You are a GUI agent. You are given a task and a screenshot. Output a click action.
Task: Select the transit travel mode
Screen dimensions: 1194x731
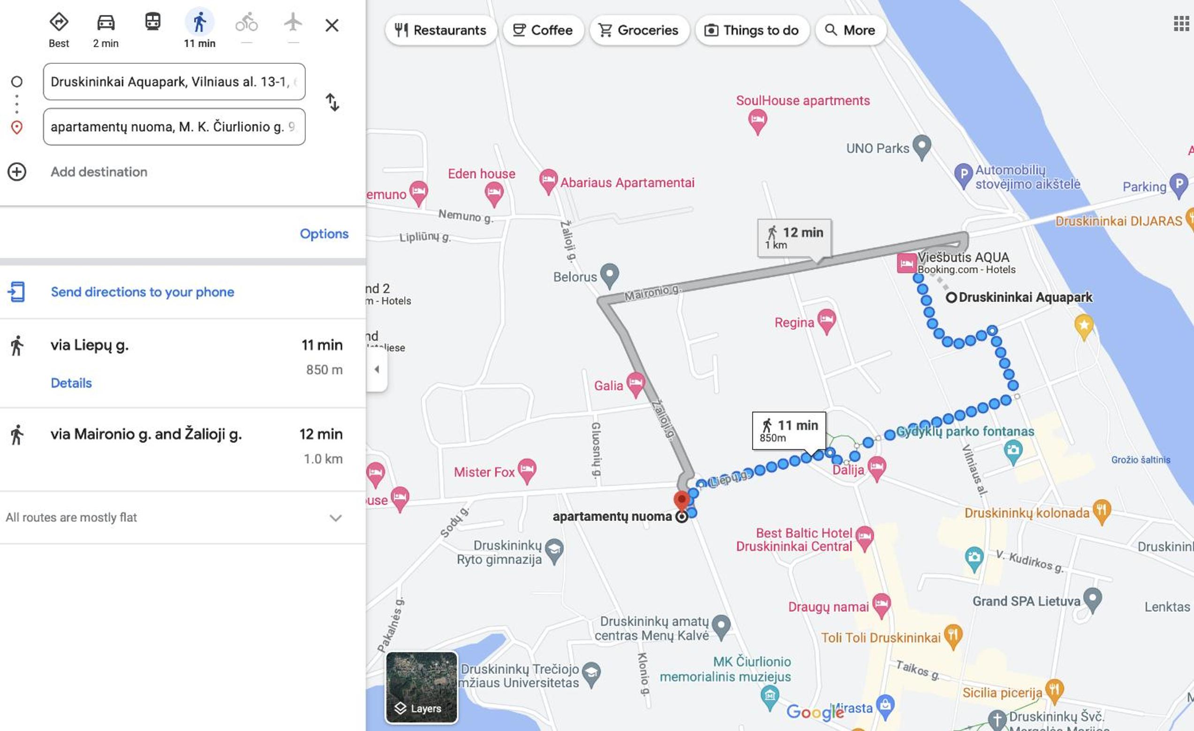152,22
